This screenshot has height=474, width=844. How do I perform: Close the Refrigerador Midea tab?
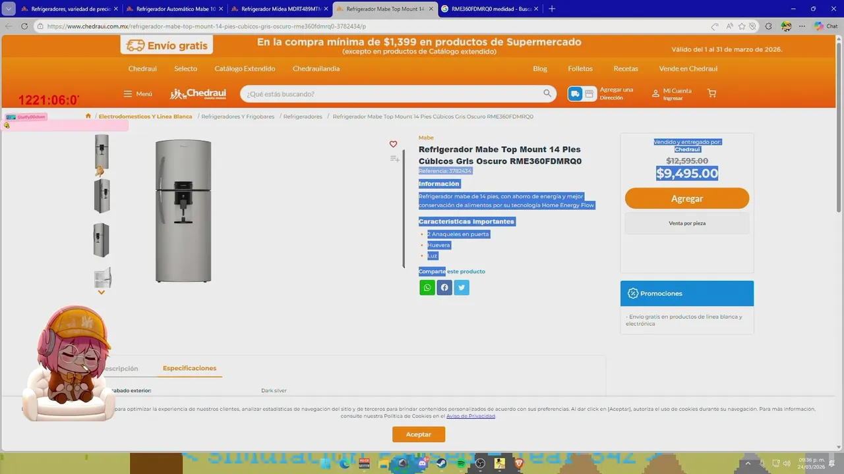click(x=326, y=9)
